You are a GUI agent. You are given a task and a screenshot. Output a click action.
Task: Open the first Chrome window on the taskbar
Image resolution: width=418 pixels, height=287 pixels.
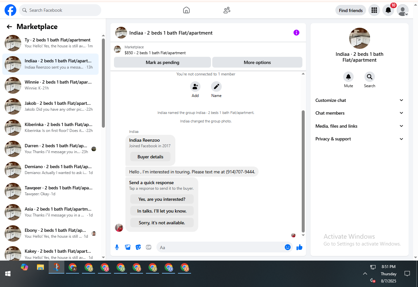point(73,267)
